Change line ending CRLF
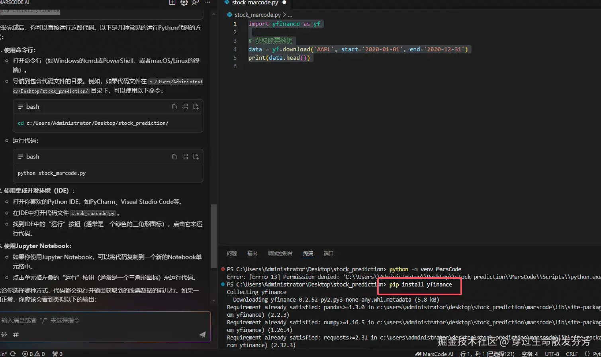The width and height of the screenshot is (601, 357). pos(572,354)
